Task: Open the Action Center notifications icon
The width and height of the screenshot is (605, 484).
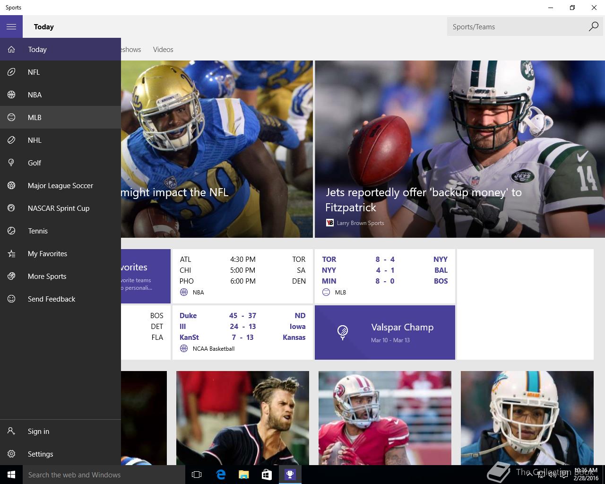Action: click(564, 475)
